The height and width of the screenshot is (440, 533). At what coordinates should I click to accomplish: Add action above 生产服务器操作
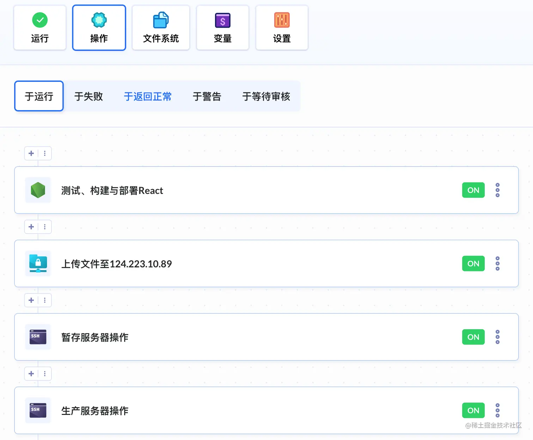(31, 373)
